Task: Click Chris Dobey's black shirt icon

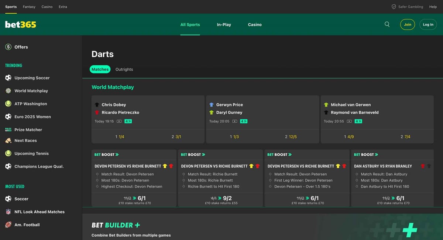Action: 97,105
